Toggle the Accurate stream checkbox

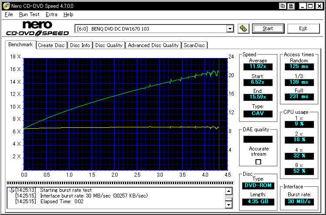[x=258, y=162]
